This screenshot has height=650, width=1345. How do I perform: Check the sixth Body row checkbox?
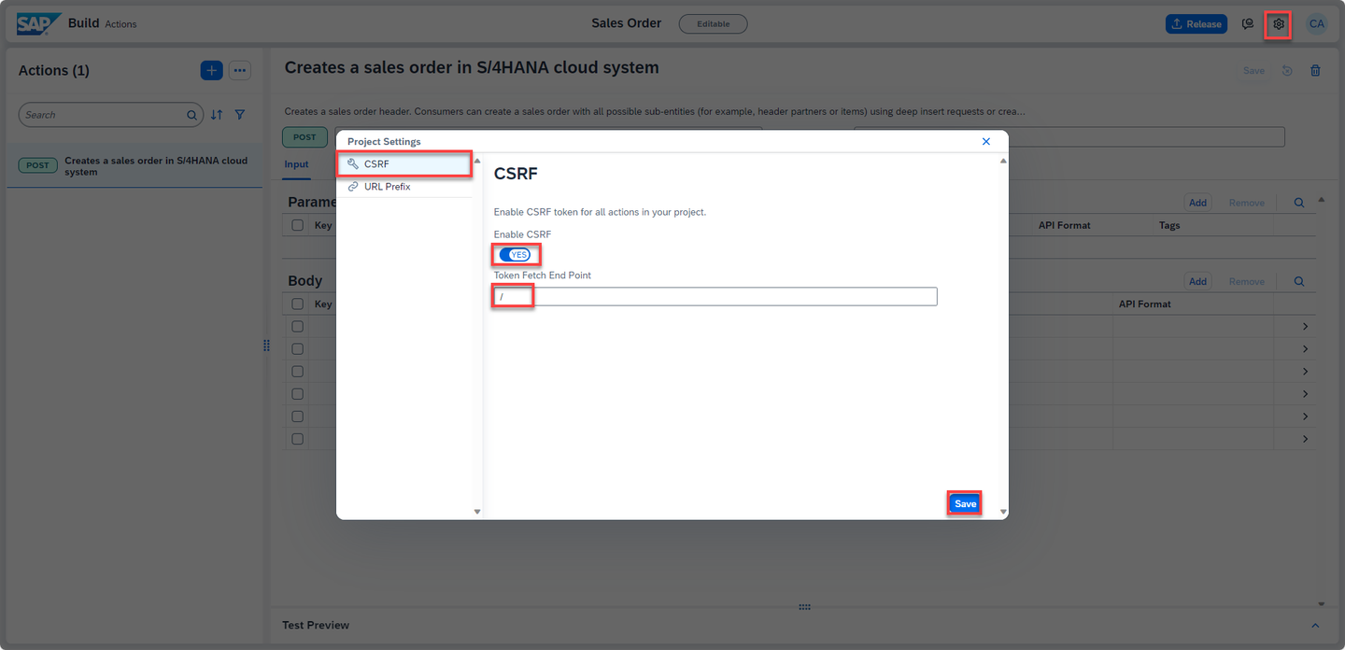coord(297,438)
